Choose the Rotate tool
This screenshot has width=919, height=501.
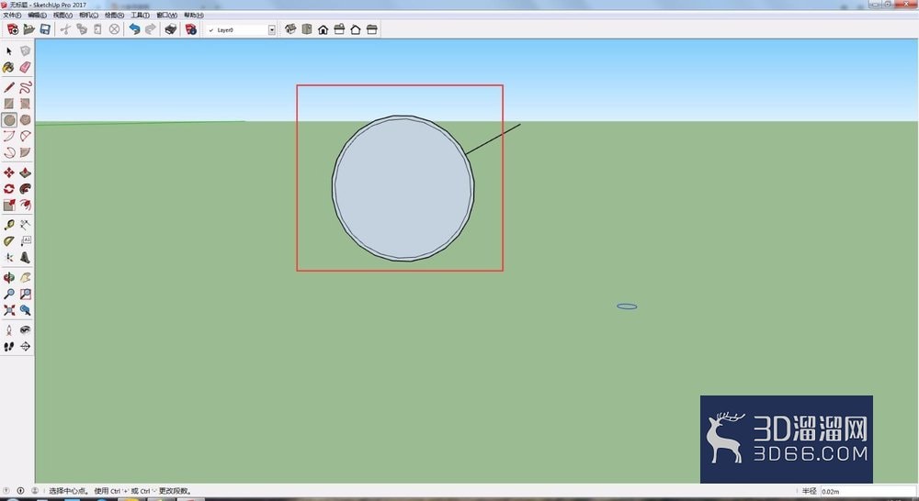pos(9,188)
